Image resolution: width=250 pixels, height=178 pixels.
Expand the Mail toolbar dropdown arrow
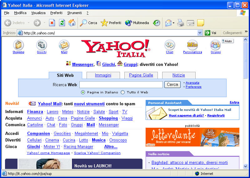[x=173, y=23]
